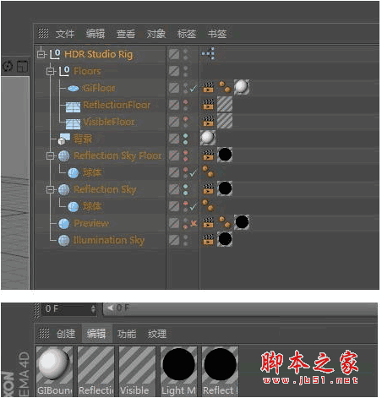Screen dimensions: 382x398
Task: Click the black material tag on Preview
Action: coord(242,222)
